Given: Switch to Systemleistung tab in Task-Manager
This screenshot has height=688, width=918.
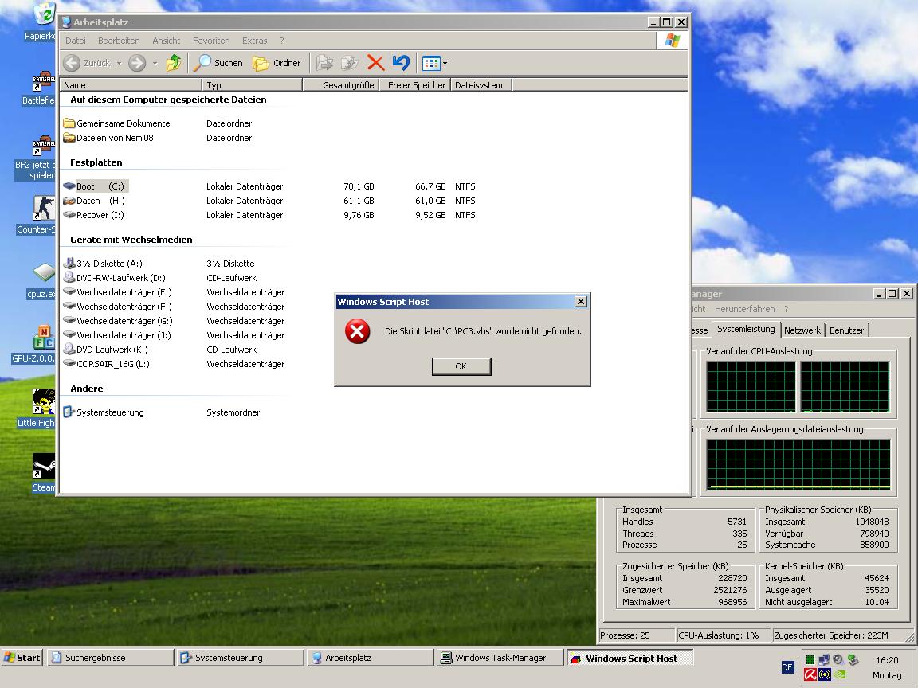Looking at the screenshot, I should point(746,329).
